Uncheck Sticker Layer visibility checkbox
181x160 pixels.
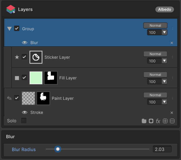point(24,57)
